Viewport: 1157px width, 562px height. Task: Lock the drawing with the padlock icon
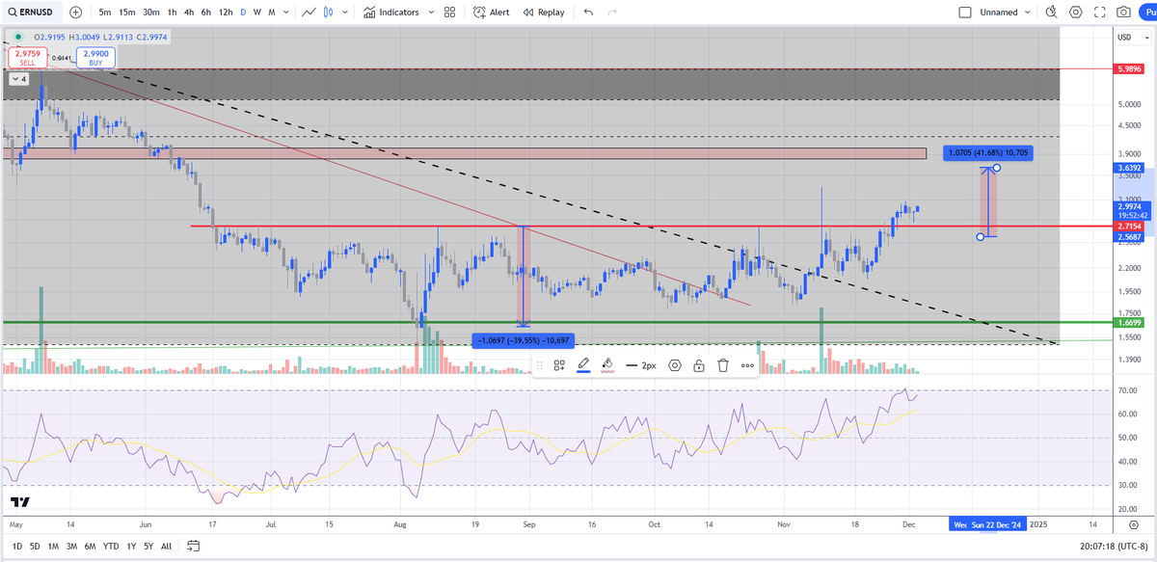[x=698, y=365]
